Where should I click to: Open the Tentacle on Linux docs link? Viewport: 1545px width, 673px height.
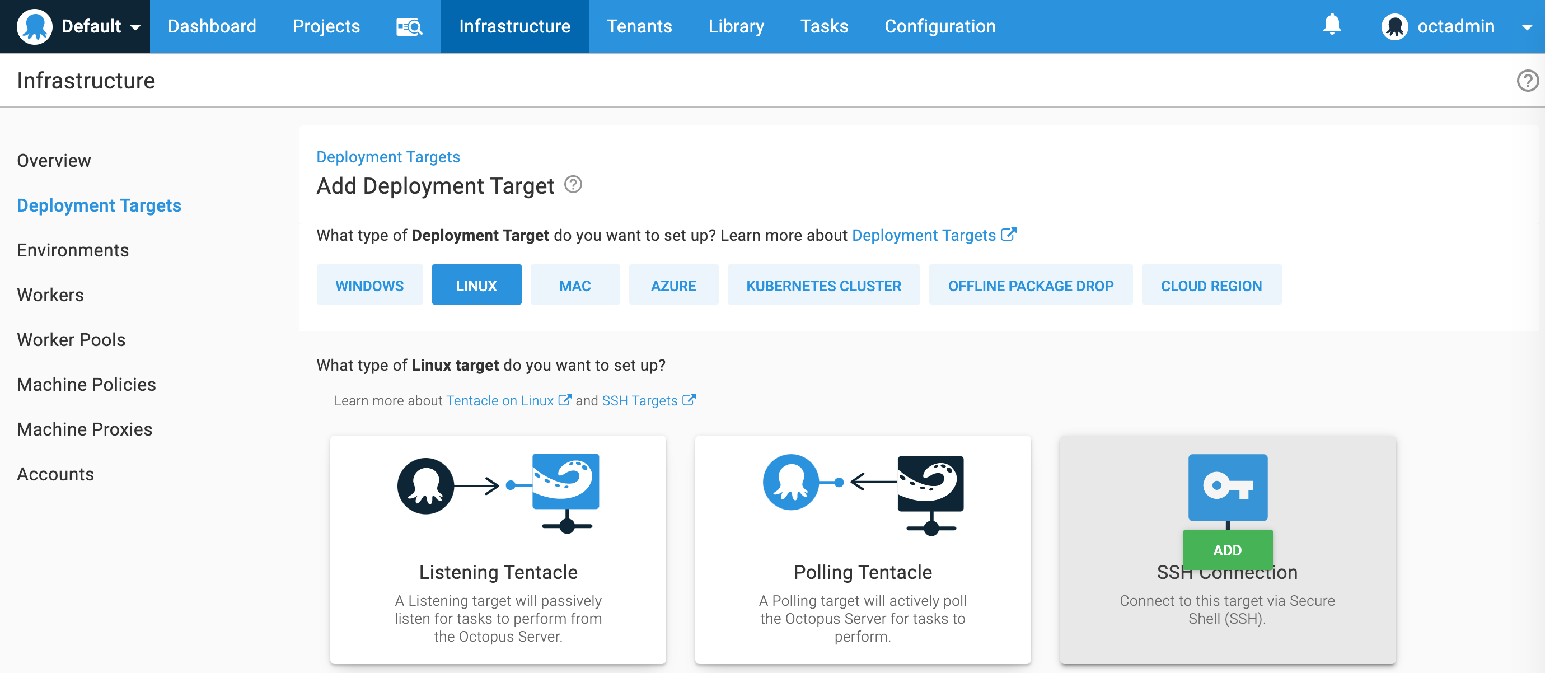[x=499, y=401]
